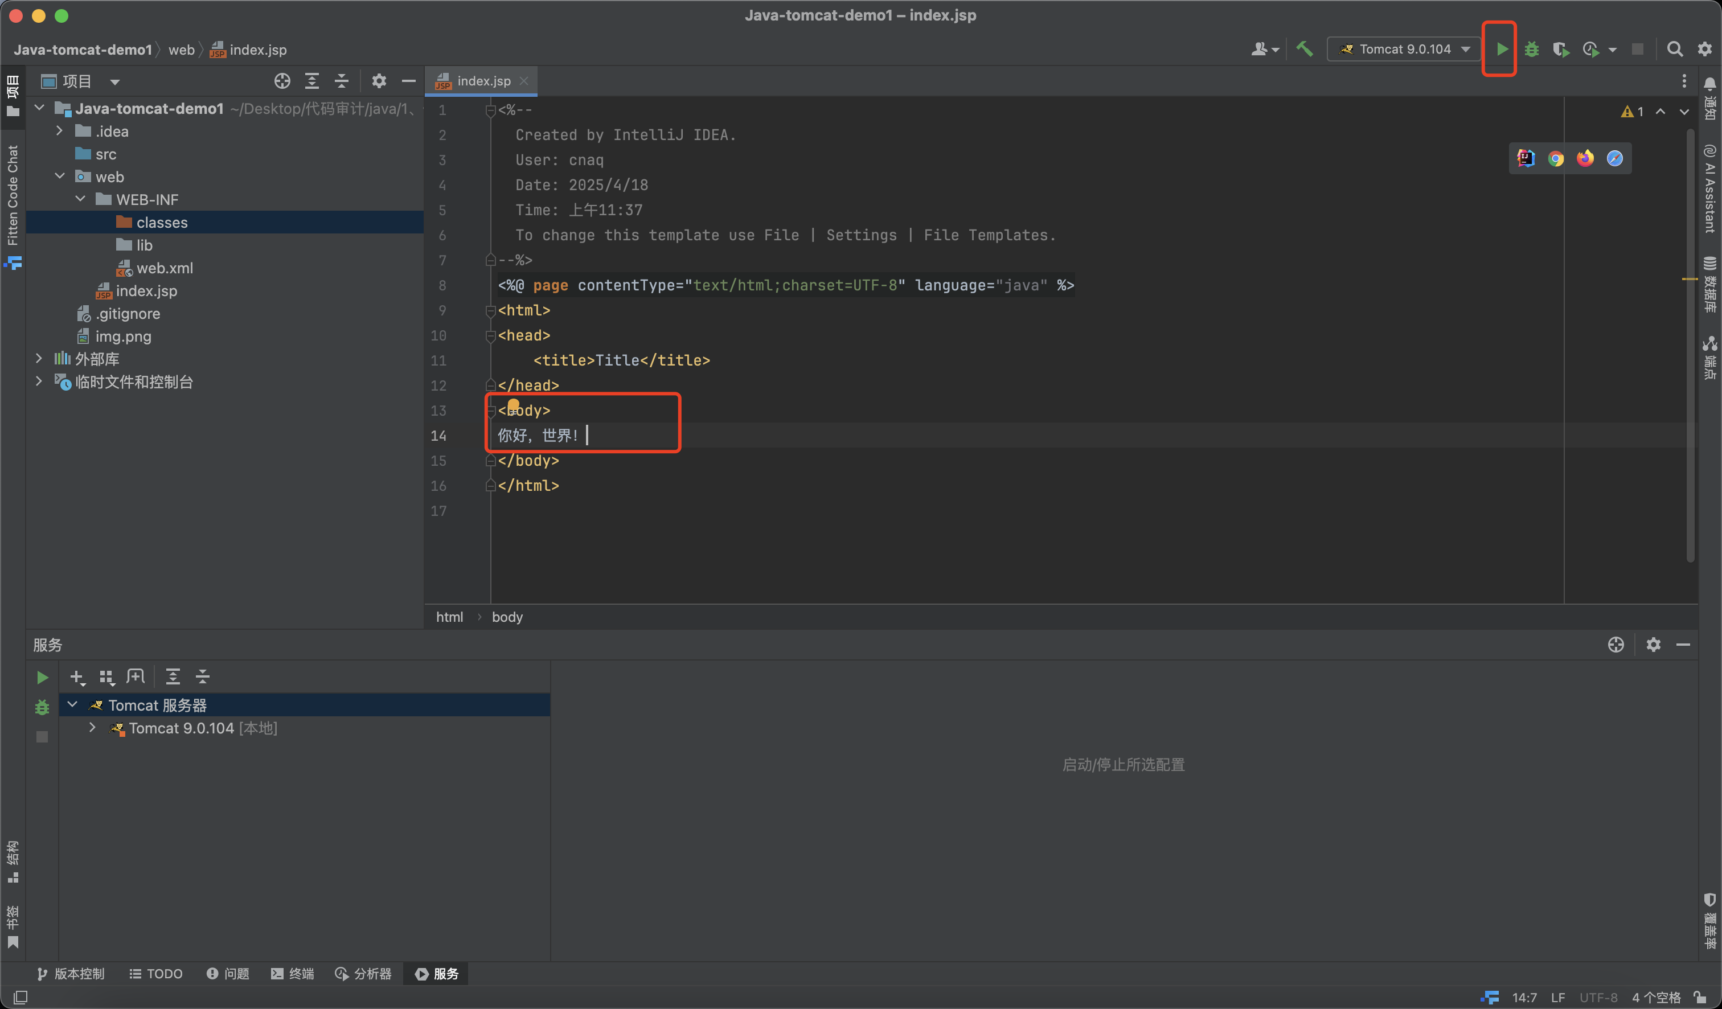Screen dimensions: 1722x1009
Task: Toggle the Fitten Code Chat side panel
Action: [13, 195]
